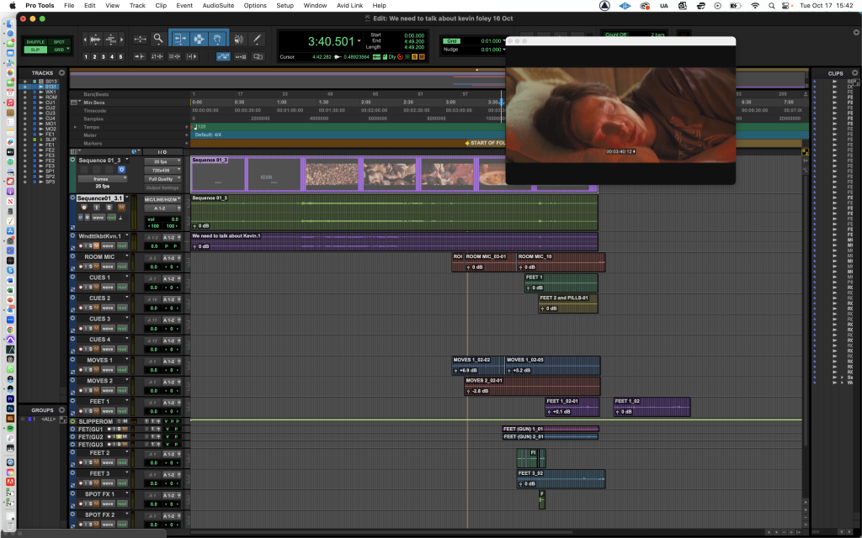Select the Zoomer magnifying glass tool
Screen dimensions: 862x538
click(x=157, y=39)
